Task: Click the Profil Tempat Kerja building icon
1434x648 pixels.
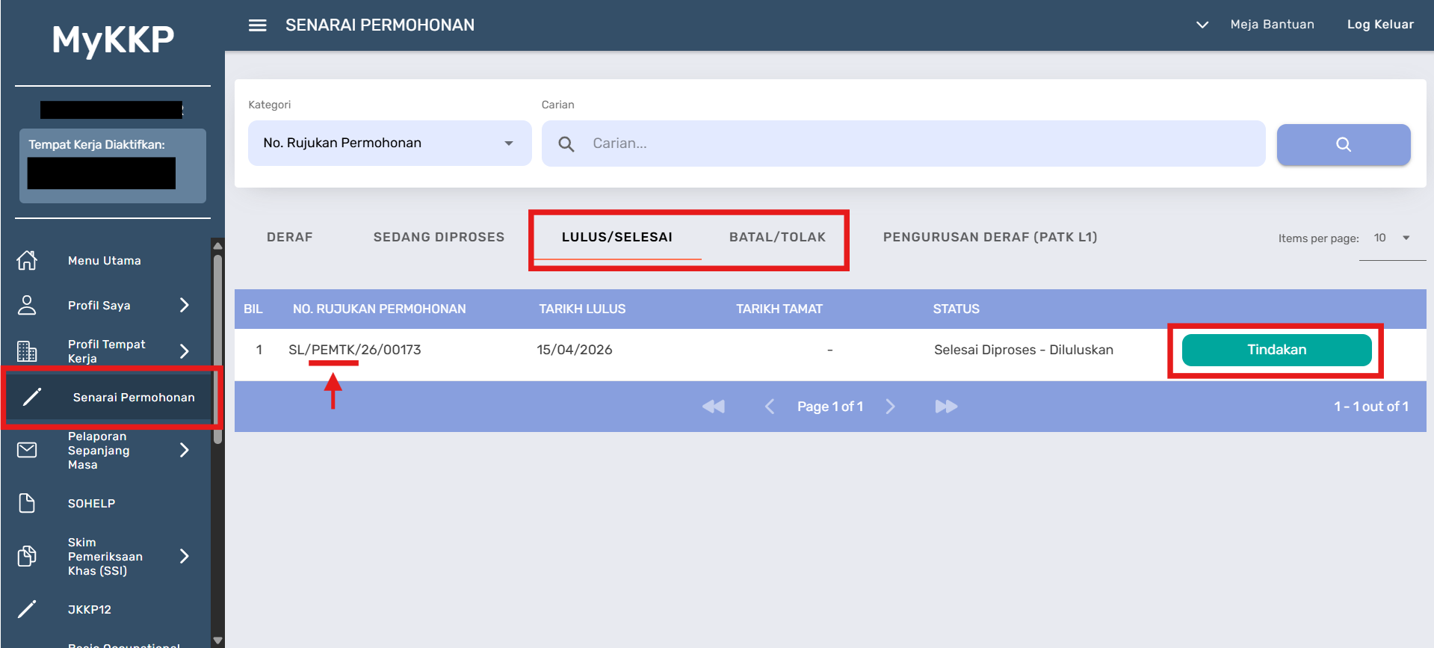Action: tap(27, 351)
